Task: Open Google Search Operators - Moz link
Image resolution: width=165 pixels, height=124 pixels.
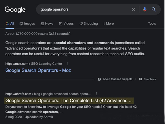Action: pos(38,70)
